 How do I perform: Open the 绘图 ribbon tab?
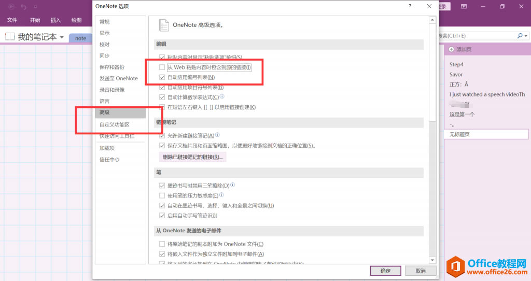pos(76,20)
